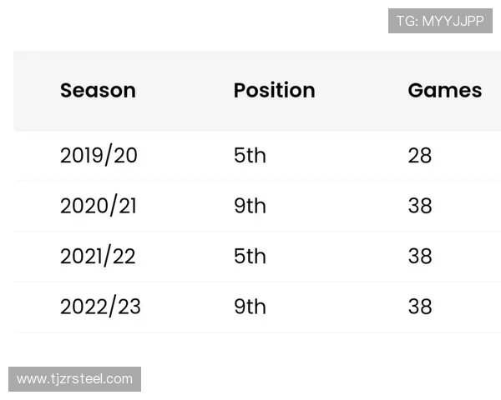Screen dimensions: 501x400
Task: Open the www.tjzrsteel.com link
Action: pos(74,379)
